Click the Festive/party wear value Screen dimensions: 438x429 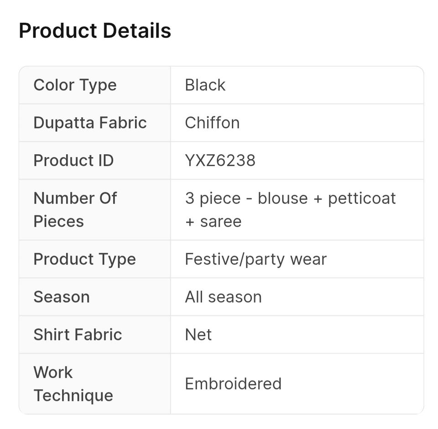click(255, 259)
